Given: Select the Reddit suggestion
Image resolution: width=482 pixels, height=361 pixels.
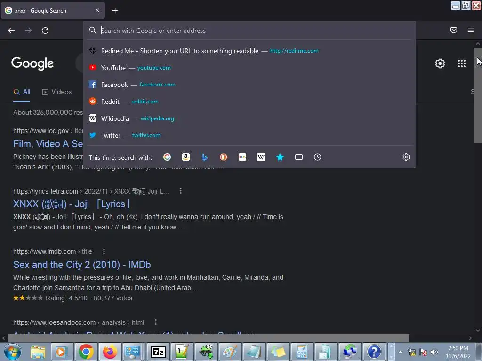Looking at the screenshot, I should pyautogui.click(x=249, y=102).
